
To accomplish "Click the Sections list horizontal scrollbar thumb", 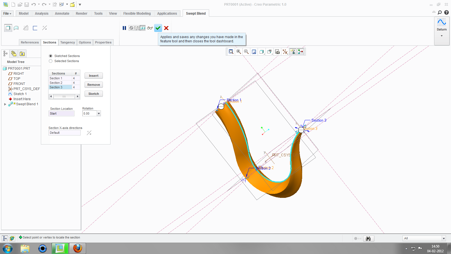I will coord(64,97).
